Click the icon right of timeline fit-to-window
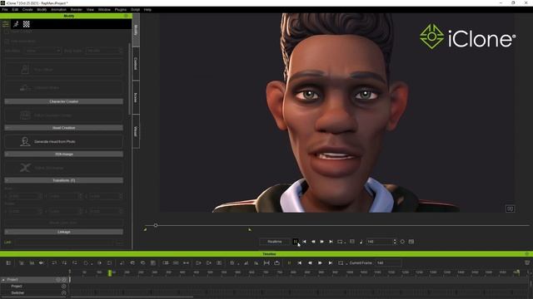Image resolution: width=533 pixels, height=299 pixels. [277, 262]
